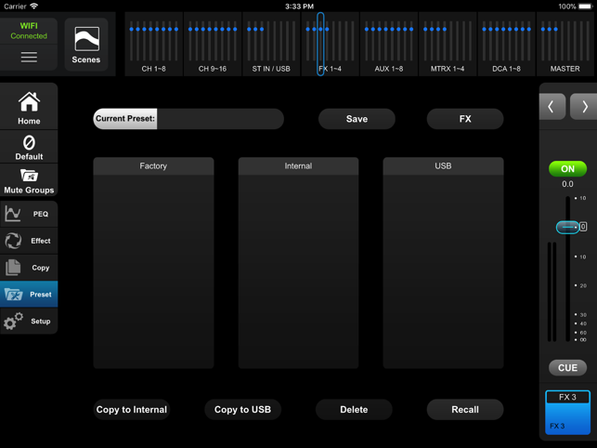Open the Copy page
597x448 pixels.
pyautogui.click(x=29, y=268)
